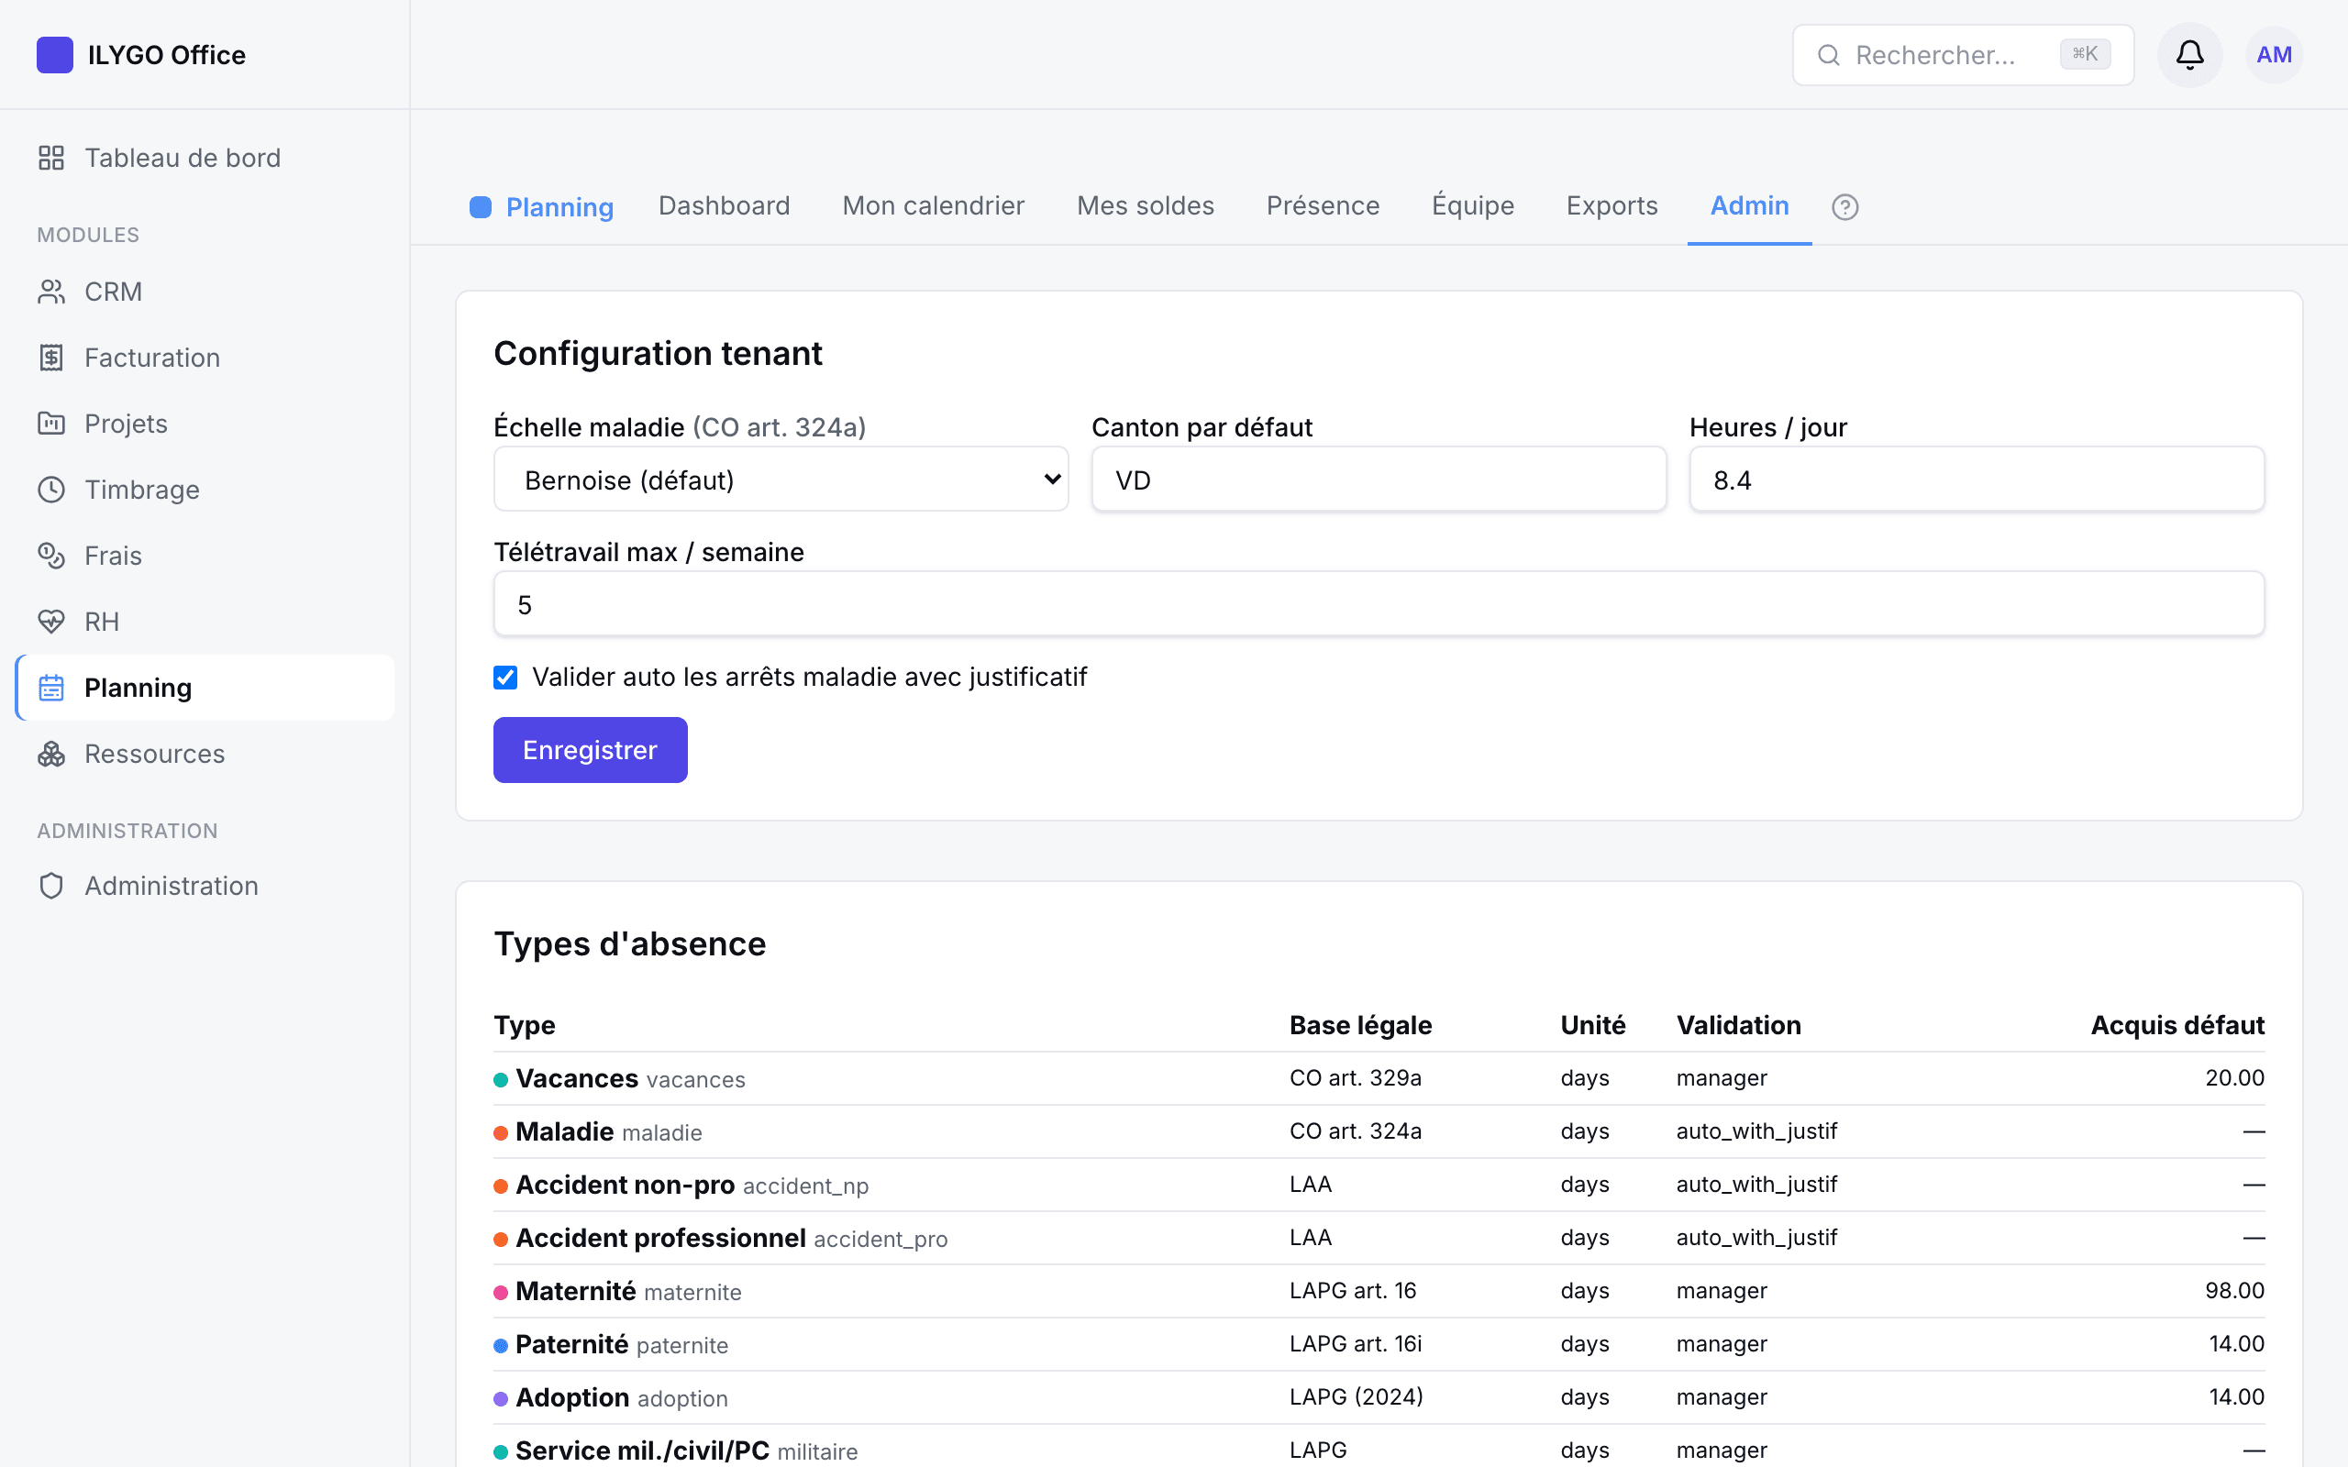Focus the Canton par défaut field
This screenshot has width=2348, height=1467.
click(1379, 480)
